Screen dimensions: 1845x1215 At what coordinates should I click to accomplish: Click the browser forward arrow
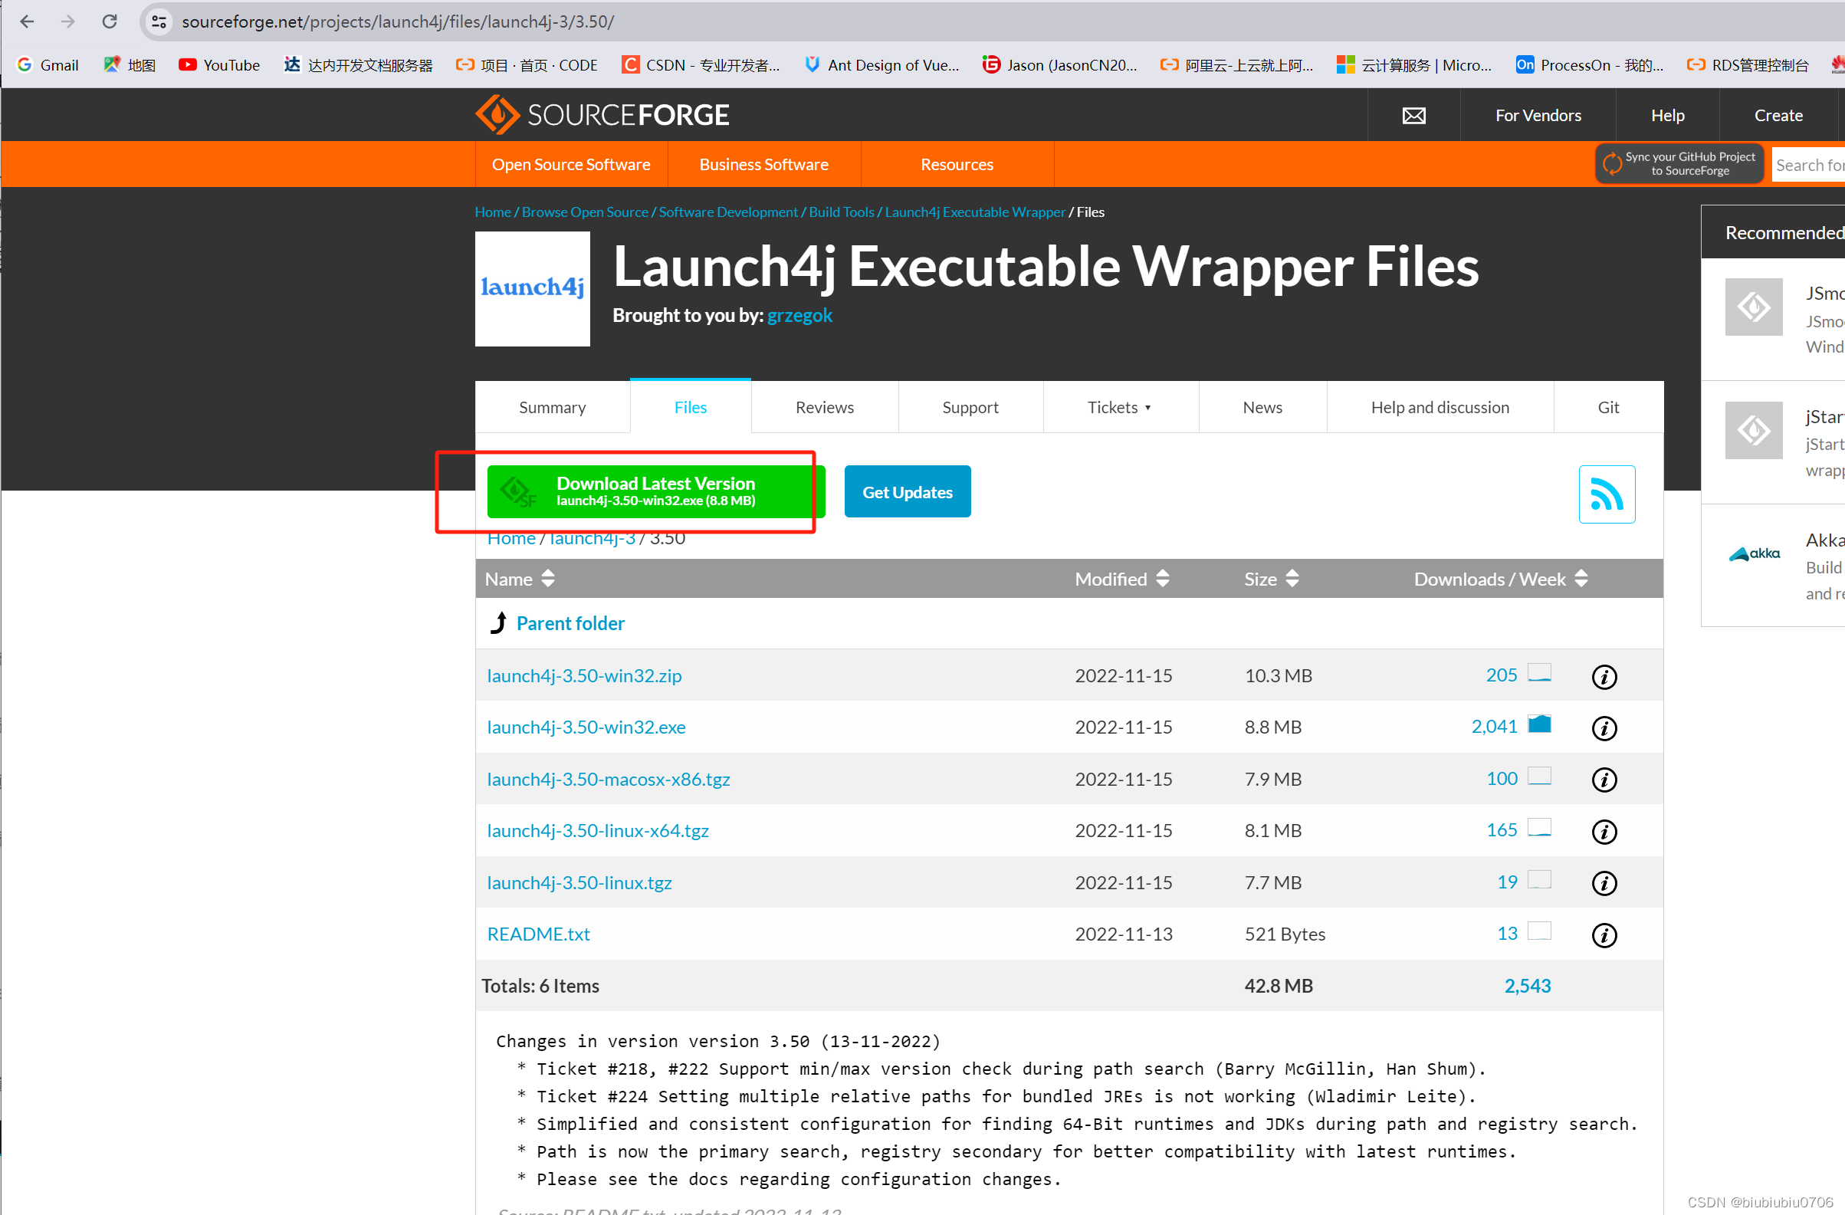click(68, 21)
